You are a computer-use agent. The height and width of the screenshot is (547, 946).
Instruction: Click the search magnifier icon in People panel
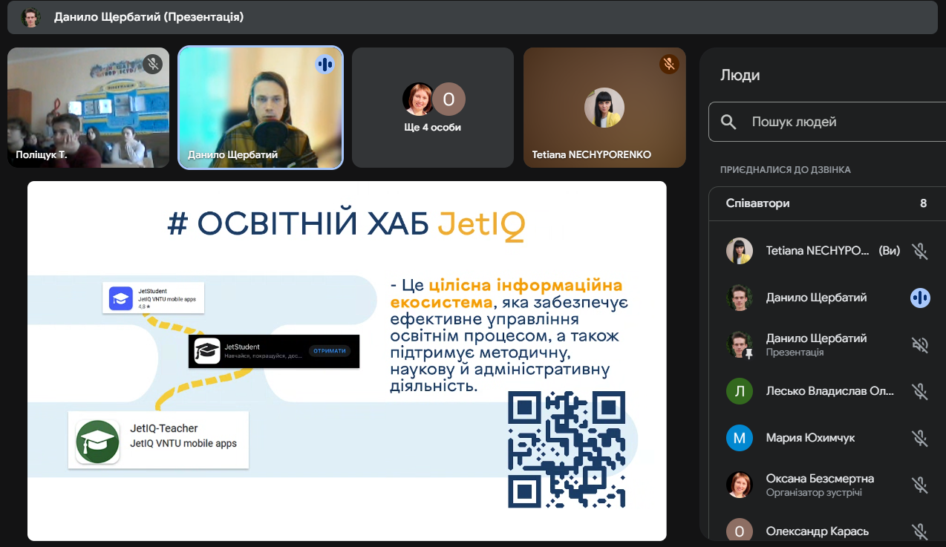pyautogui.click(x=728, y=122)
